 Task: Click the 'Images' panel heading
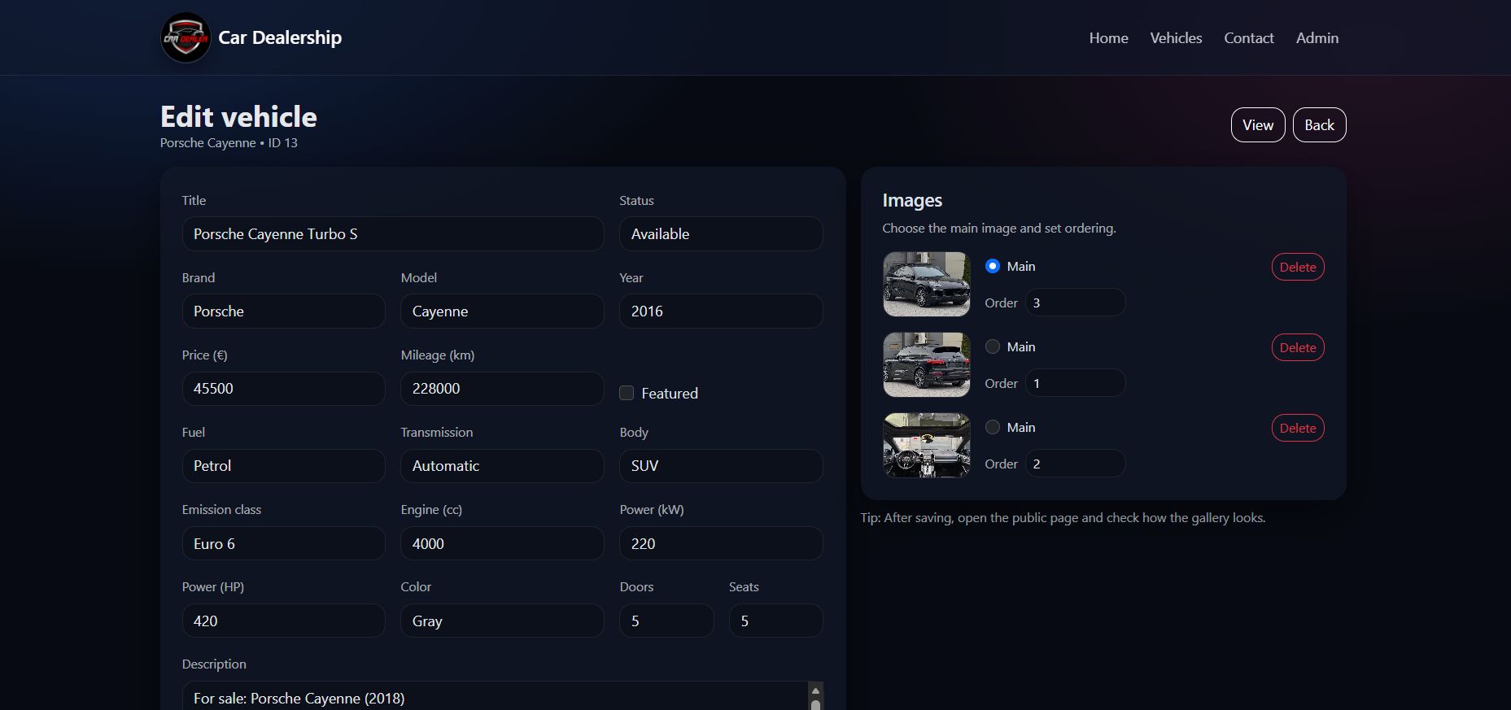pos(912,200)
